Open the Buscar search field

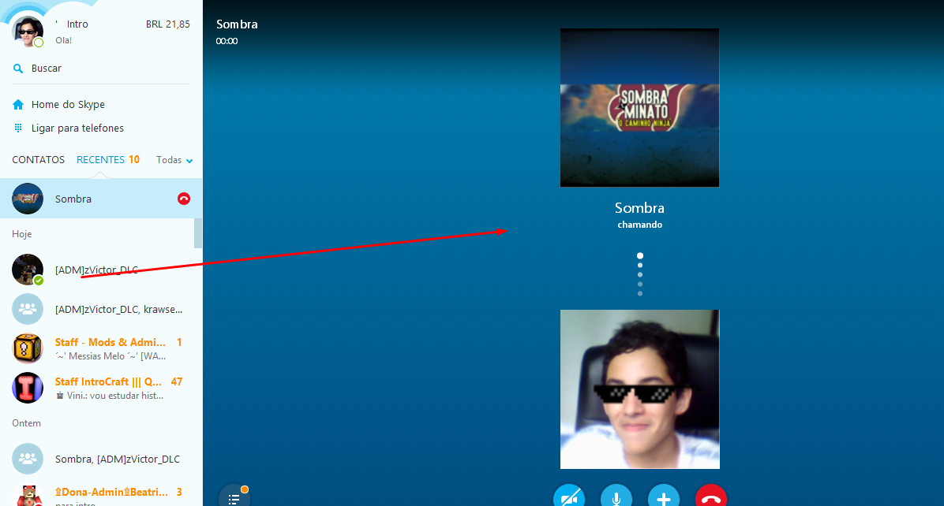click(101, 69)
